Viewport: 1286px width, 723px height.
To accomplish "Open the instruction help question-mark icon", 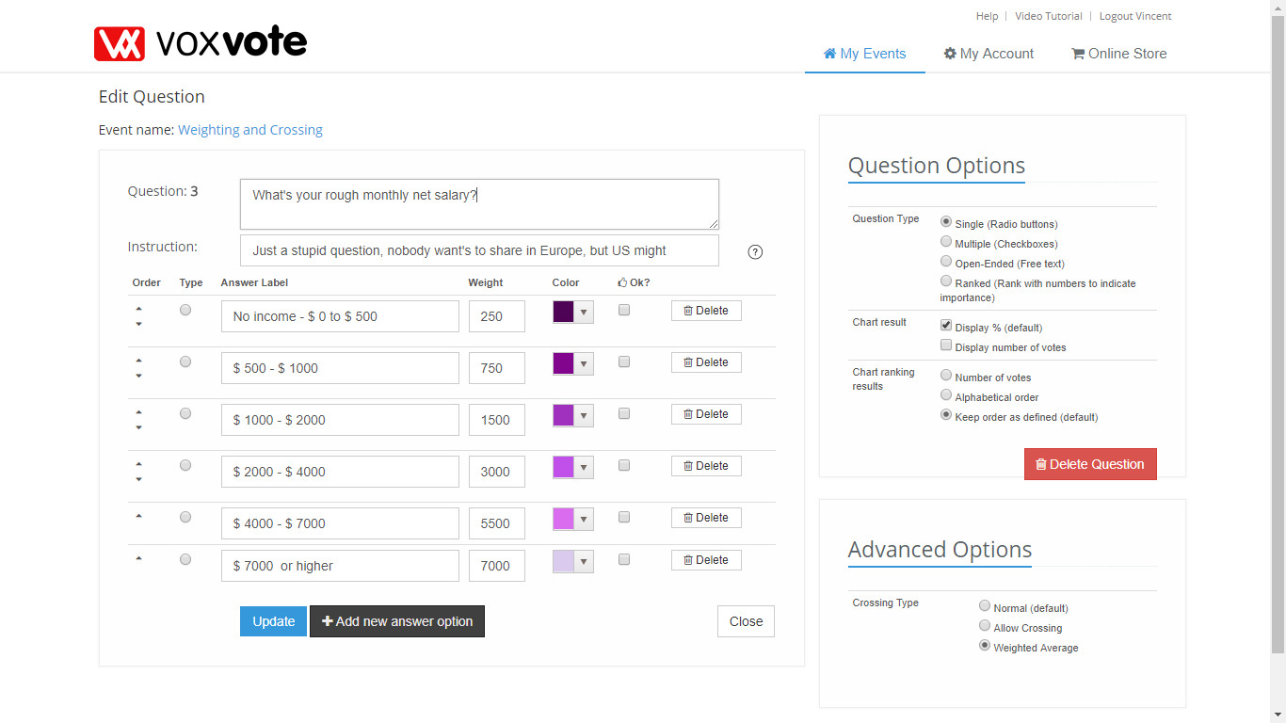I will [x=755, y=251].
